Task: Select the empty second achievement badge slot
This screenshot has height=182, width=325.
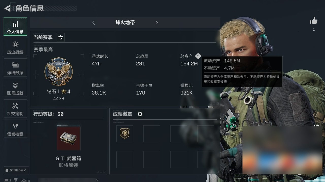Action: point(152,133)
